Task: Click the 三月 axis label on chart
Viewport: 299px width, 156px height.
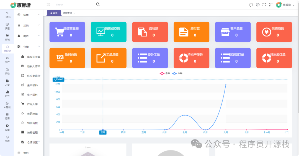Action: (103, 133)
